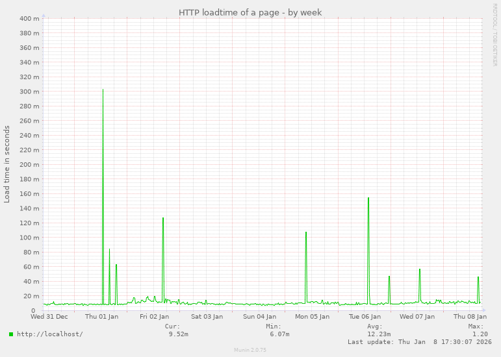Click the 'Munin 2.0.75' version text
This screenshot has width=501, height=357.
pyautogui.click(x=250, y=350)
